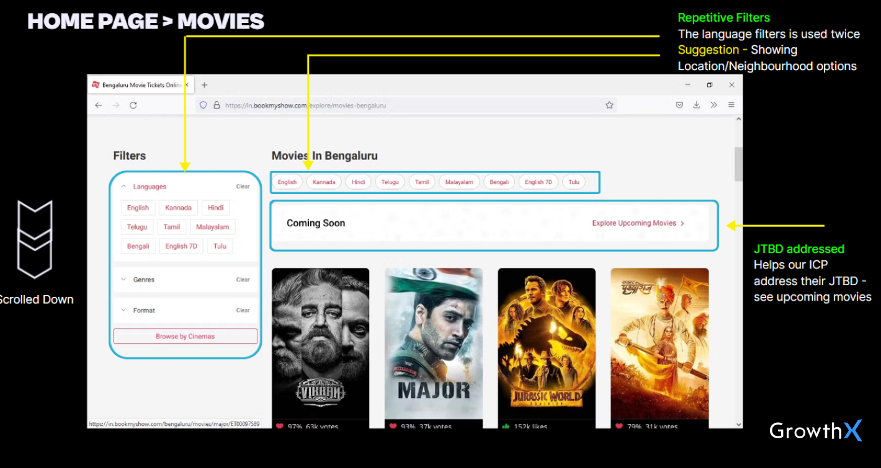
Task: Open the Firefox hamburger menu
Action: click(x=731, y=105)
